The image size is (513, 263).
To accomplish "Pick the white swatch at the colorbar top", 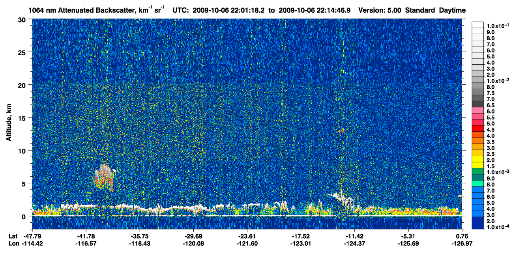I will 477,24.
